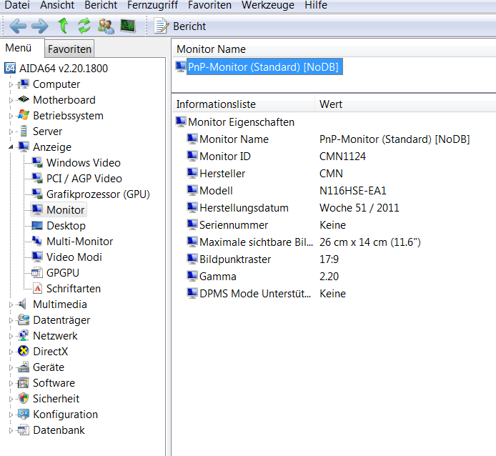Click the Forward arrow toolbar icon
Viewport: 496px width, 456px height.
[x=40, y=26]
